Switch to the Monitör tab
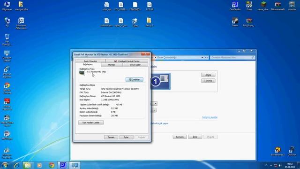The image size is (300, 169). tap(112, 65)
